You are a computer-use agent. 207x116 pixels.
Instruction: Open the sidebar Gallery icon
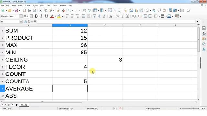pos(204,39)
